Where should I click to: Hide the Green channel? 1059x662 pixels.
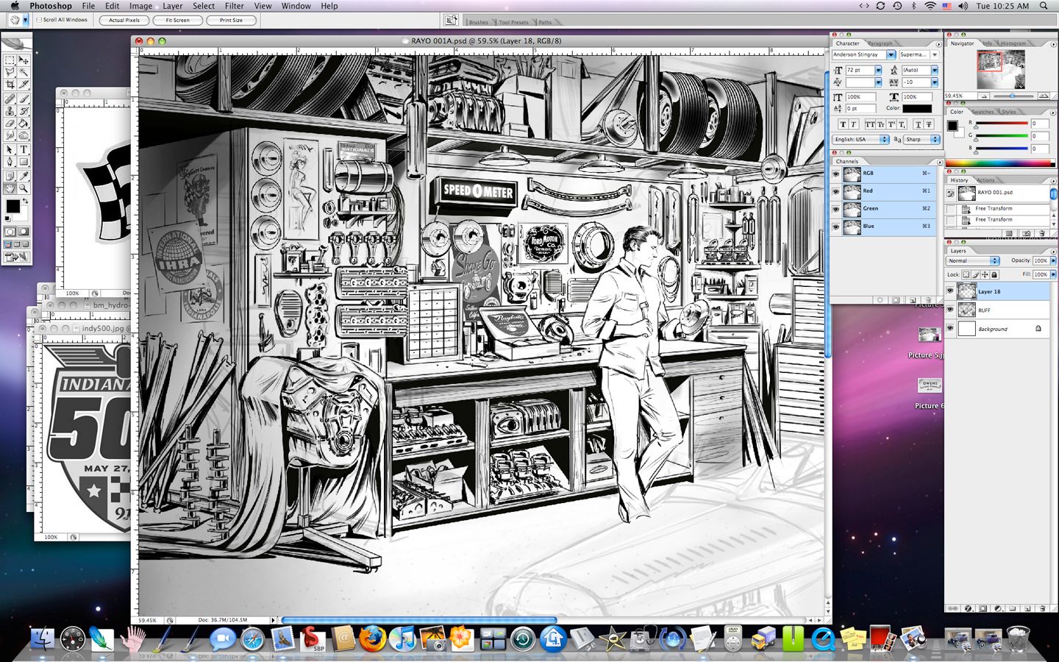[835, 209]
